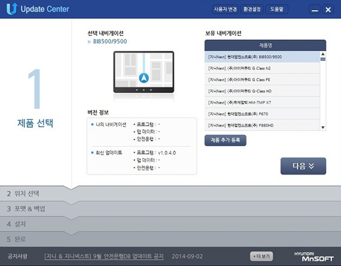The width and height of the screenshot is (341, 266).
Task: Click the navigation device image
Action: pos(144,72)
